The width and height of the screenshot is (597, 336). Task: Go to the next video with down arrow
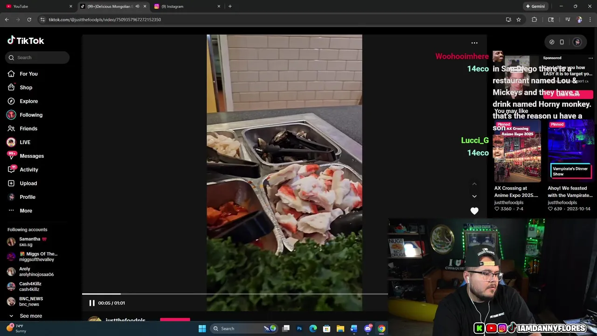pos(474,196)
